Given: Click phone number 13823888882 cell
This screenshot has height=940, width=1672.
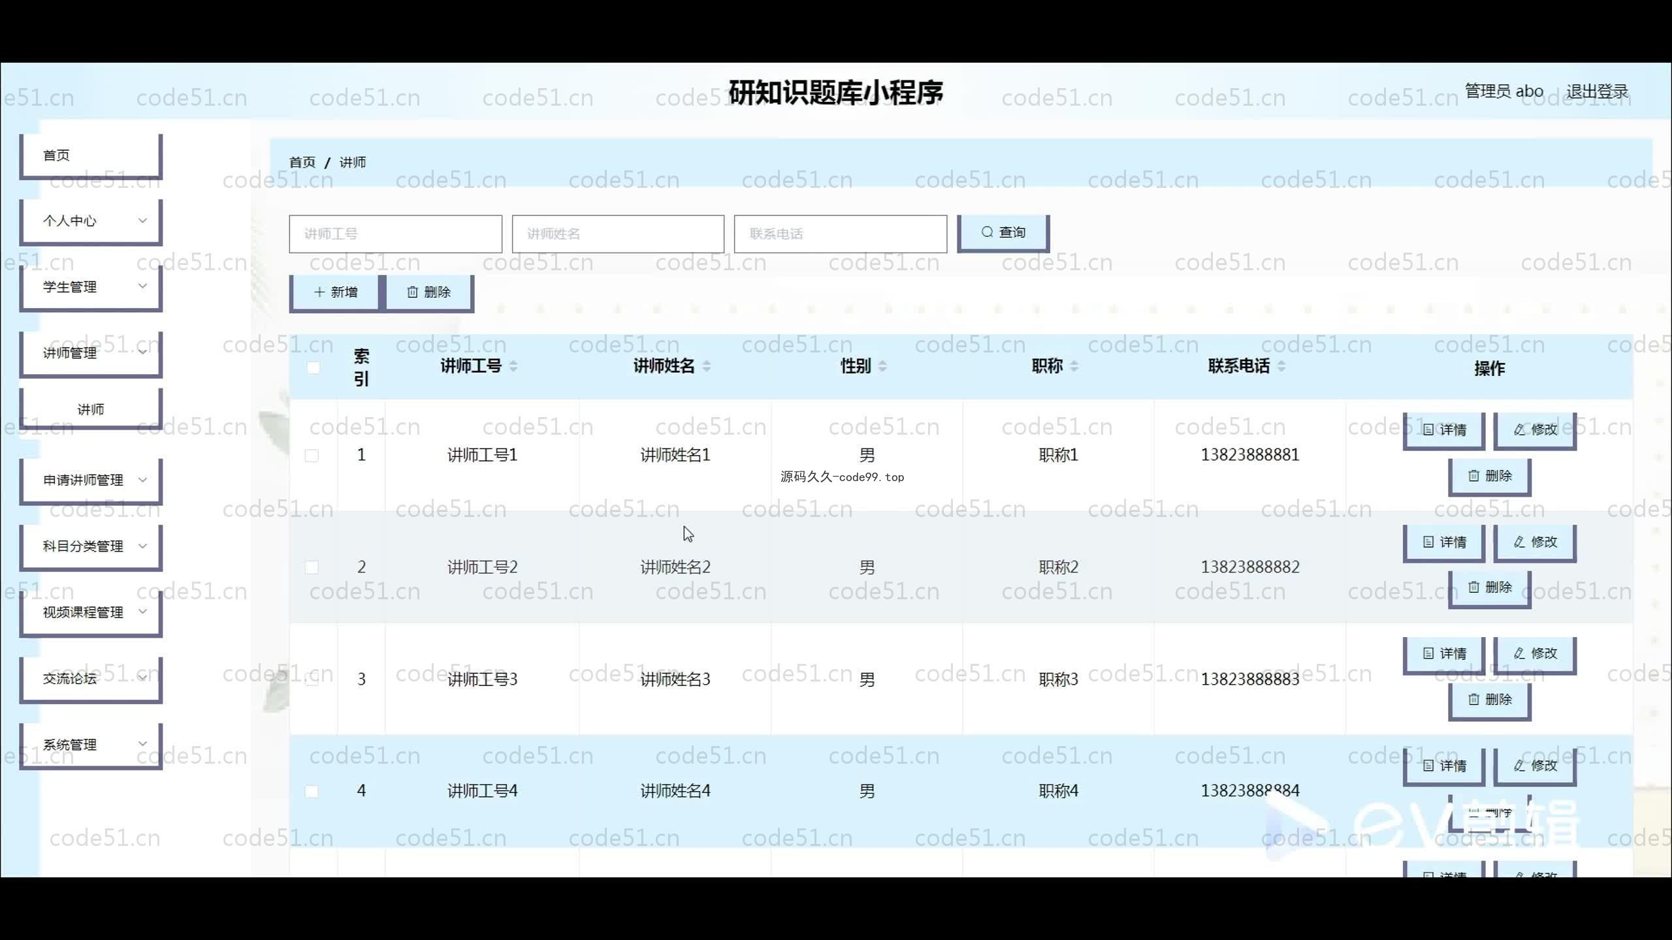Looking at the screenshot, I should pos(1250,567).
